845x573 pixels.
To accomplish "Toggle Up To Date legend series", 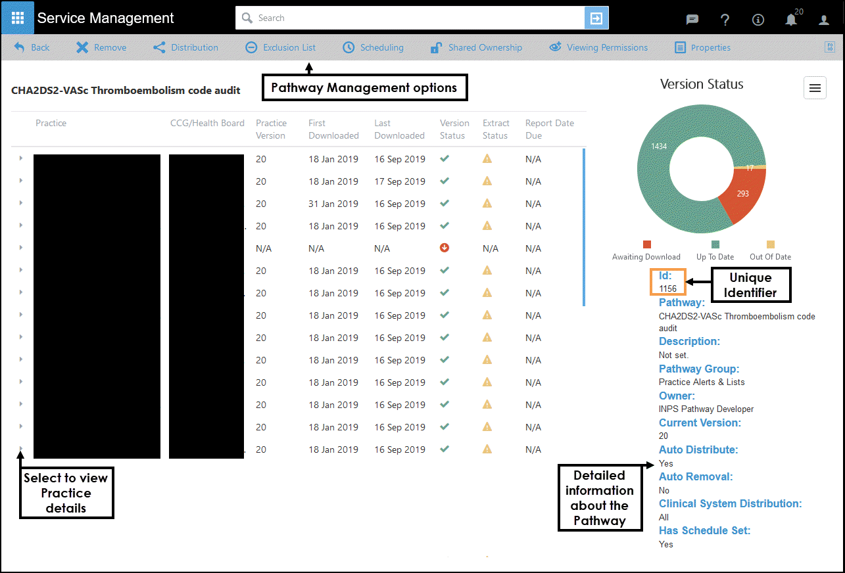I will point(715,250).
